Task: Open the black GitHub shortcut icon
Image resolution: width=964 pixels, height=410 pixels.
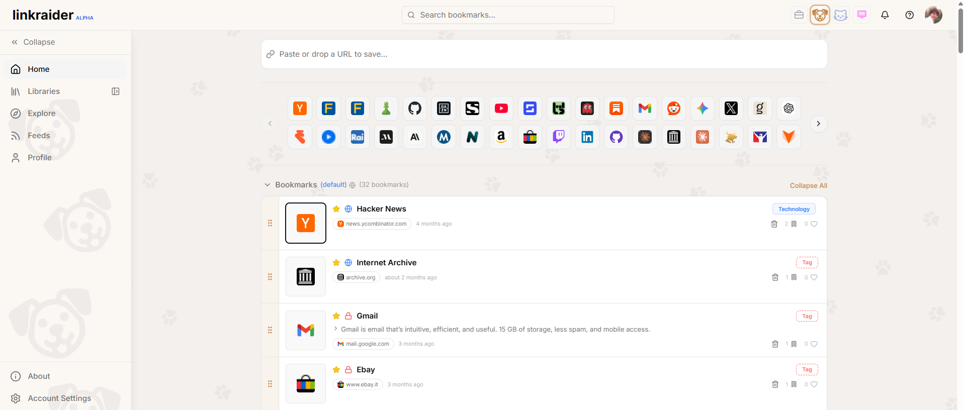Action: click(x=415, y=109)
